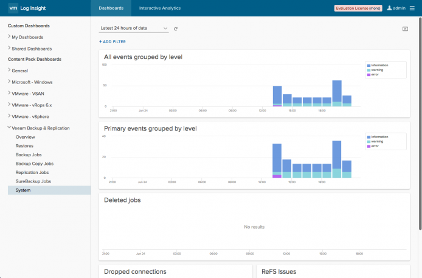This screenshot has height=278, width=422.
Task: Click the refresh data icon
Action: click(x=176, y=29)
